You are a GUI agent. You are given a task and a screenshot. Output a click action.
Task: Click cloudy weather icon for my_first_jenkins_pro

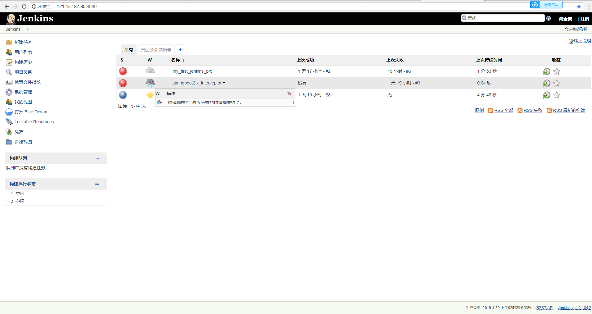click(x=150, y=71)
